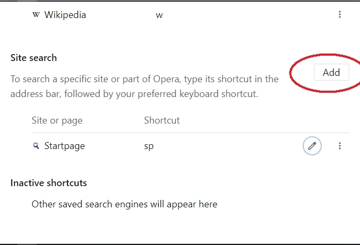
Task: Click the 'Site search' section heading
Action: tap(33, 58)
